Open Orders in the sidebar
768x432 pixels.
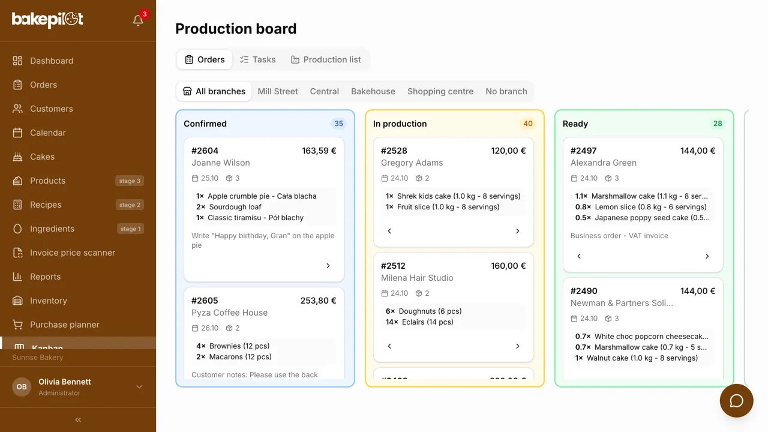(78, 85)
